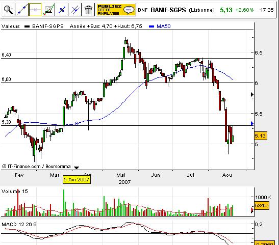Image resolution: width=279 pixels, height=245 pixels.
Task: Click the BANIF-SGPS legend entry
Action: (47, 26)
